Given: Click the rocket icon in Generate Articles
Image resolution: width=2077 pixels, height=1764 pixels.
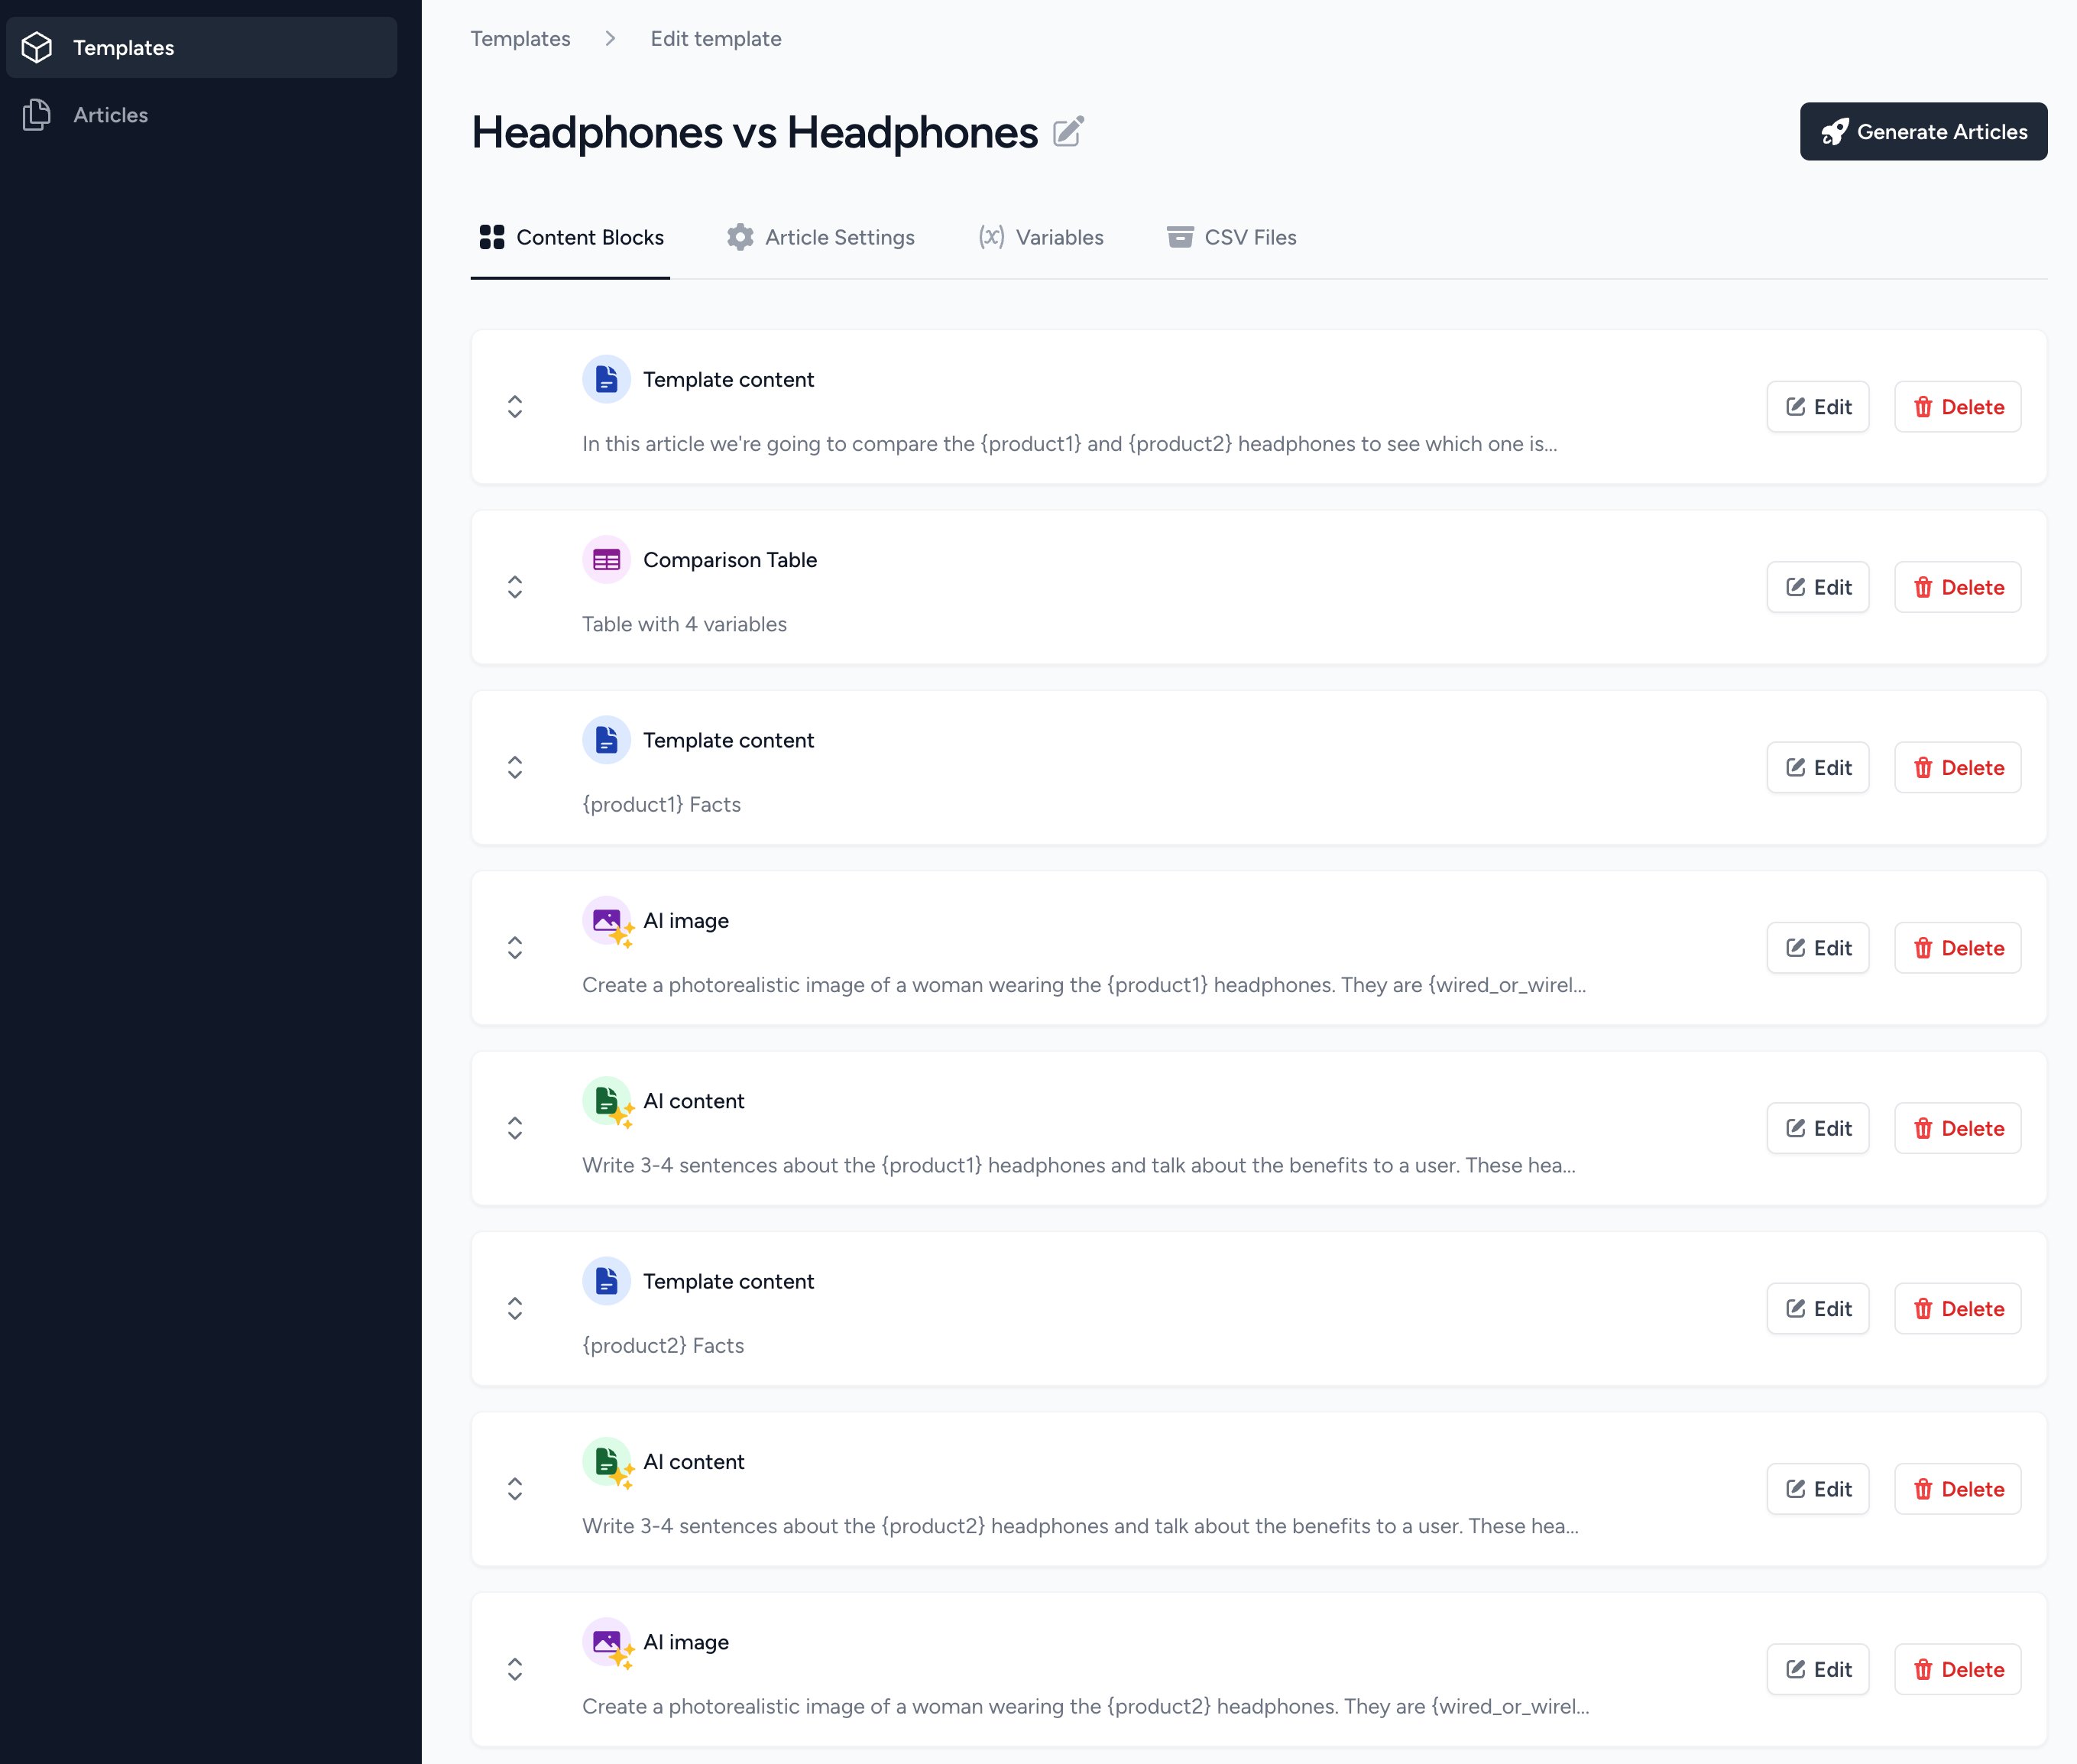Looking at the screenshot, I should coord(1834,132).
